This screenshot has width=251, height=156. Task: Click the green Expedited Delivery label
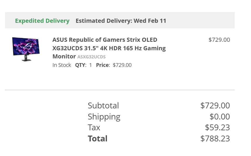42,21
